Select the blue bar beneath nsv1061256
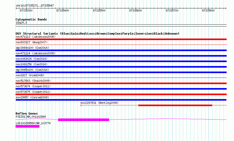The image size is (234, 141). tap(121, 67)
